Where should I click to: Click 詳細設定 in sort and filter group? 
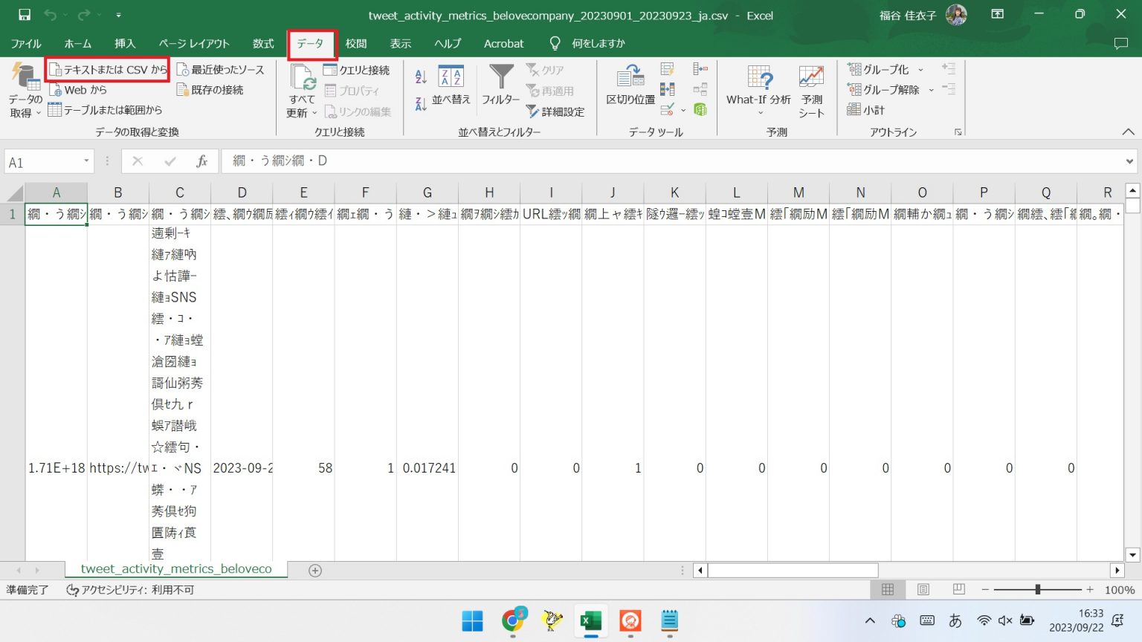pos(555,111)
